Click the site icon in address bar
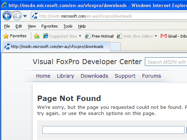The width and height of the screenshot is (187, 140). coord(35,16)
